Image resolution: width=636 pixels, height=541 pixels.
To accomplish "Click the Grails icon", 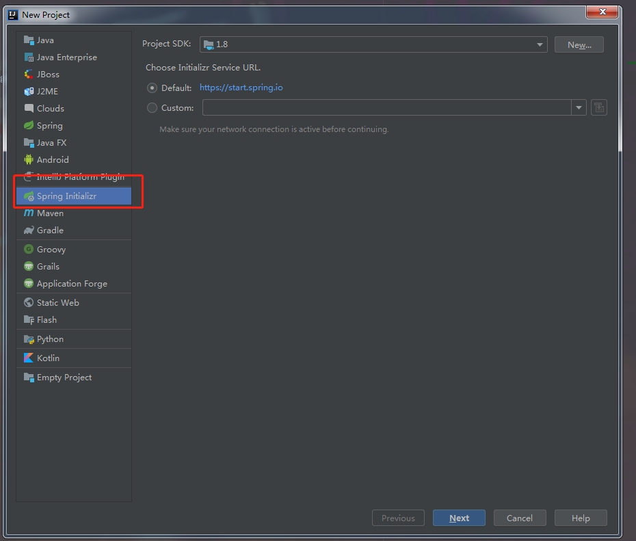I will (29, 266).
